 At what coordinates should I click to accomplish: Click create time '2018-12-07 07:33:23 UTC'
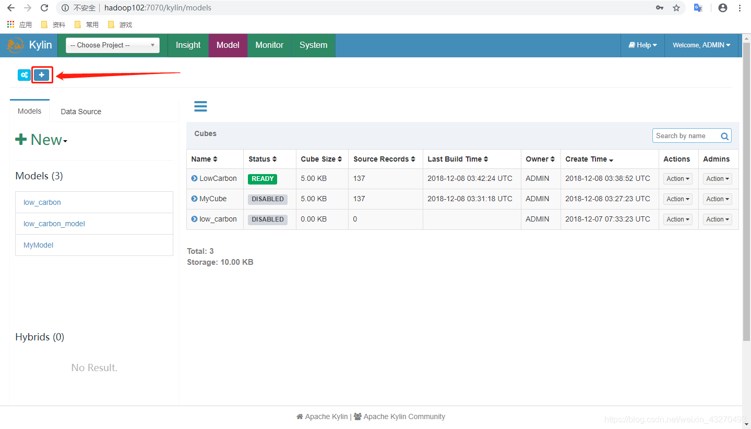click(x=607, y=219)
